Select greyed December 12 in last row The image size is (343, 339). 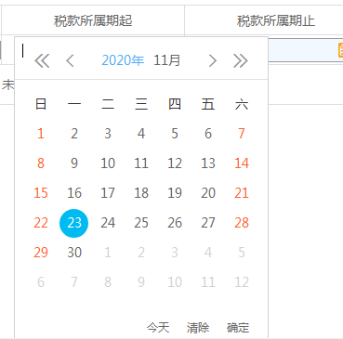[242, 282]
